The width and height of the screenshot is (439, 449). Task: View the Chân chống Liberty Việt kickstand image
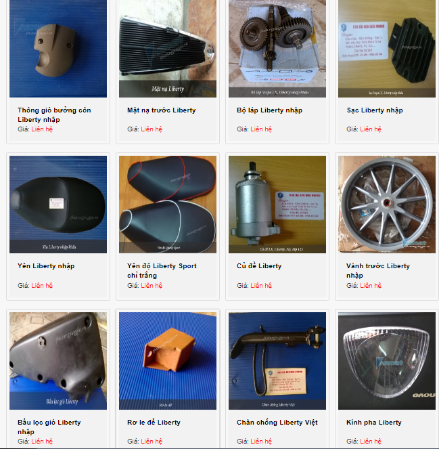point(277,361)
